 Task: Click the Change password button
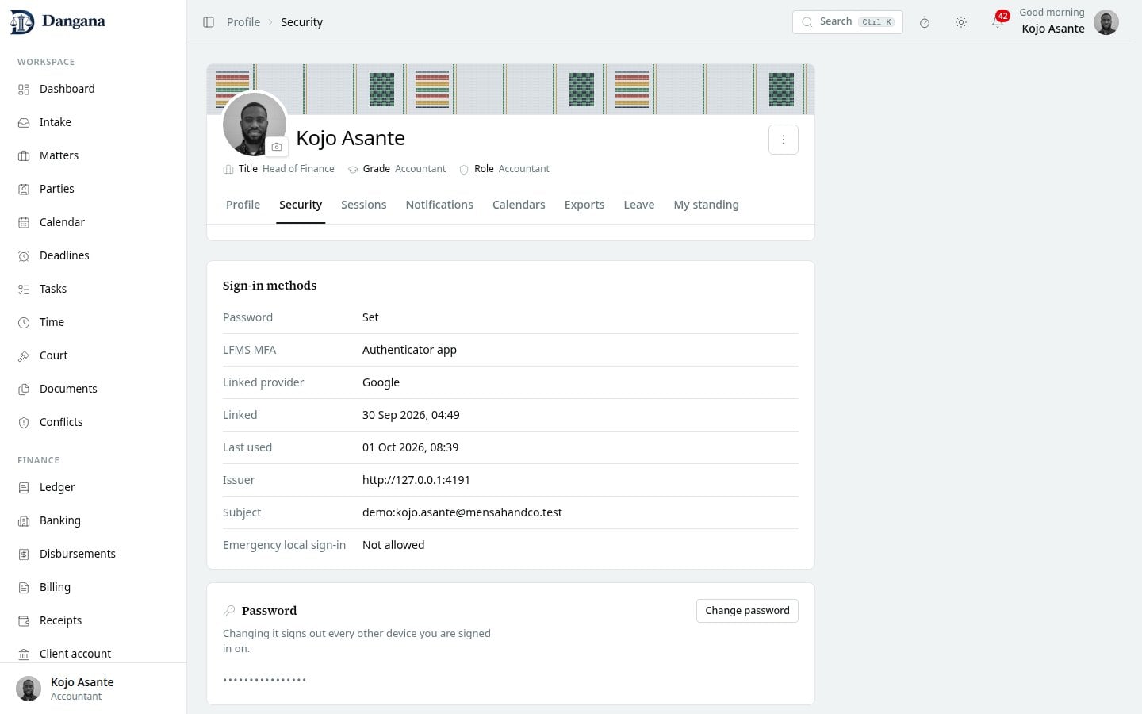coord(747,611)
